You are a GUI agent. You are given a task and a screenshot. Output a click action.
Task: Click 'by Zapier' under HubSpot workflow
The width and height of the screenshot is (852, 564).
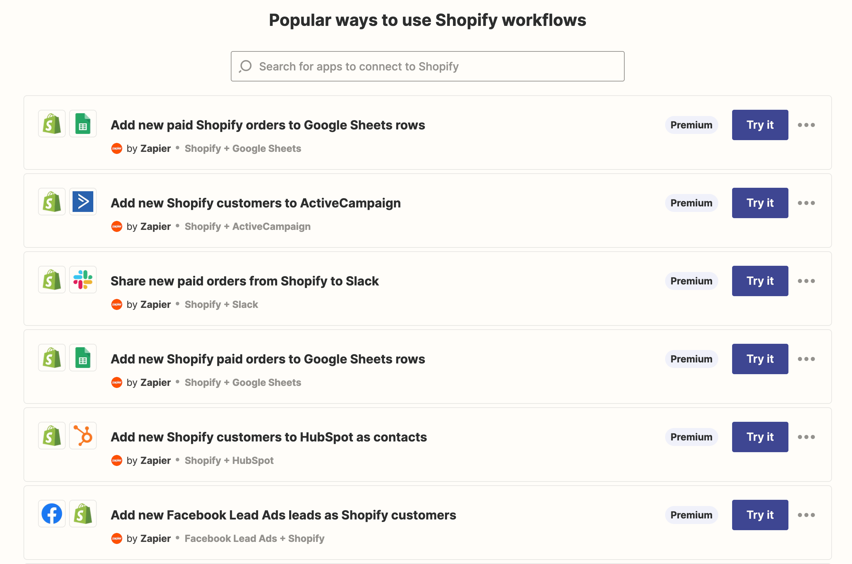(x=149, y=461)
